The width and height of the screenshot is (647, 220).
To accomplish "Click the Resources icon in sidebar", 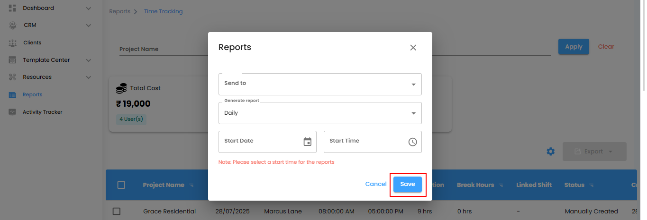I will point(12,77).
